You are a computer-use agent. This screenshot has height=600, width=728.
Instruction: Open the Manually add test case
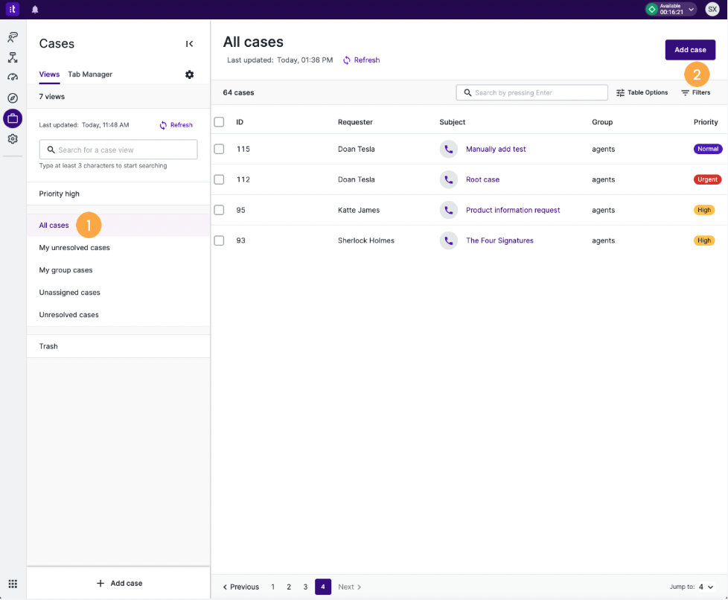(x=496, y=149)
